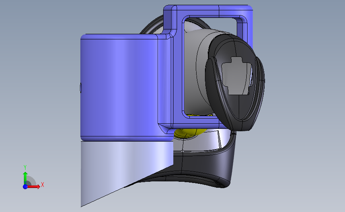
Task: Pick the grey keyed slot in the cap
Action: (236, 76)
